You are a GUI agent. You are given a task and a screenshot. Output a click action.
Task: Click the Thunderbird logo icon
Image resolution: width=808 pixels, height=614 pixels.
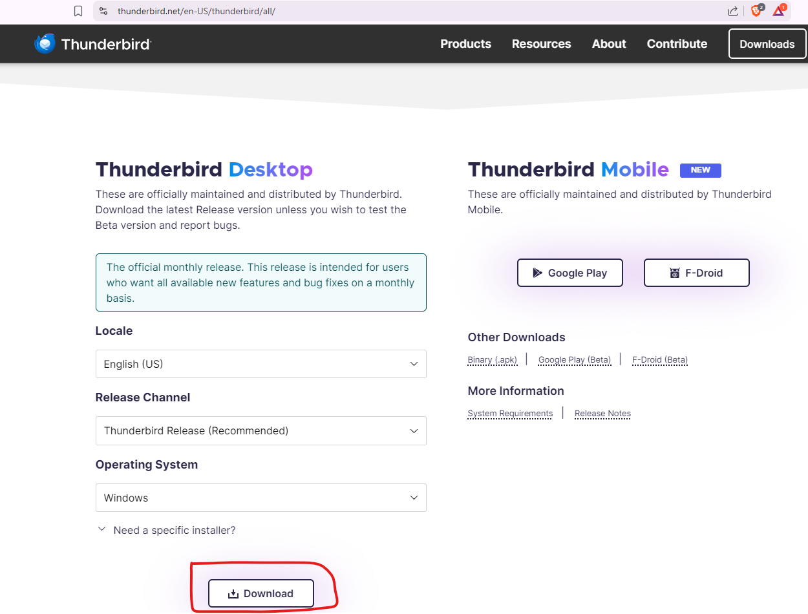[x=45, y=44]
